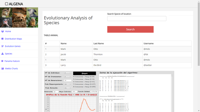Expand the Prob Mutación dropdown
The height and width of the screenshot is (112, 200).
coord(68,88)
